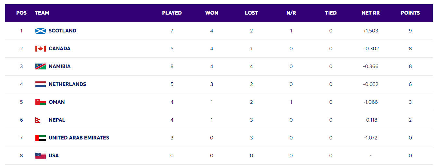Sort by the POINTS column header
437x168 pixels.
410,13
